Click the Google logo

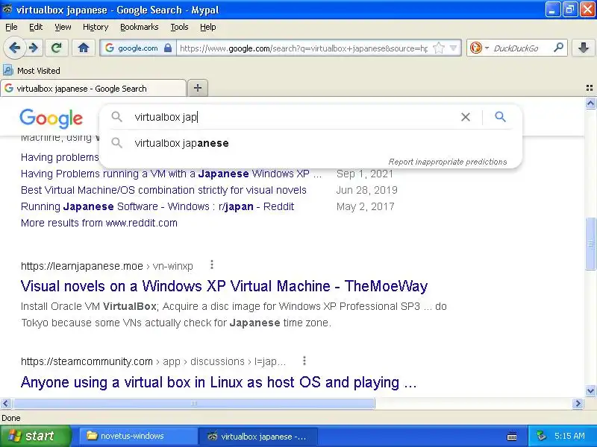[x=51, y=118]
